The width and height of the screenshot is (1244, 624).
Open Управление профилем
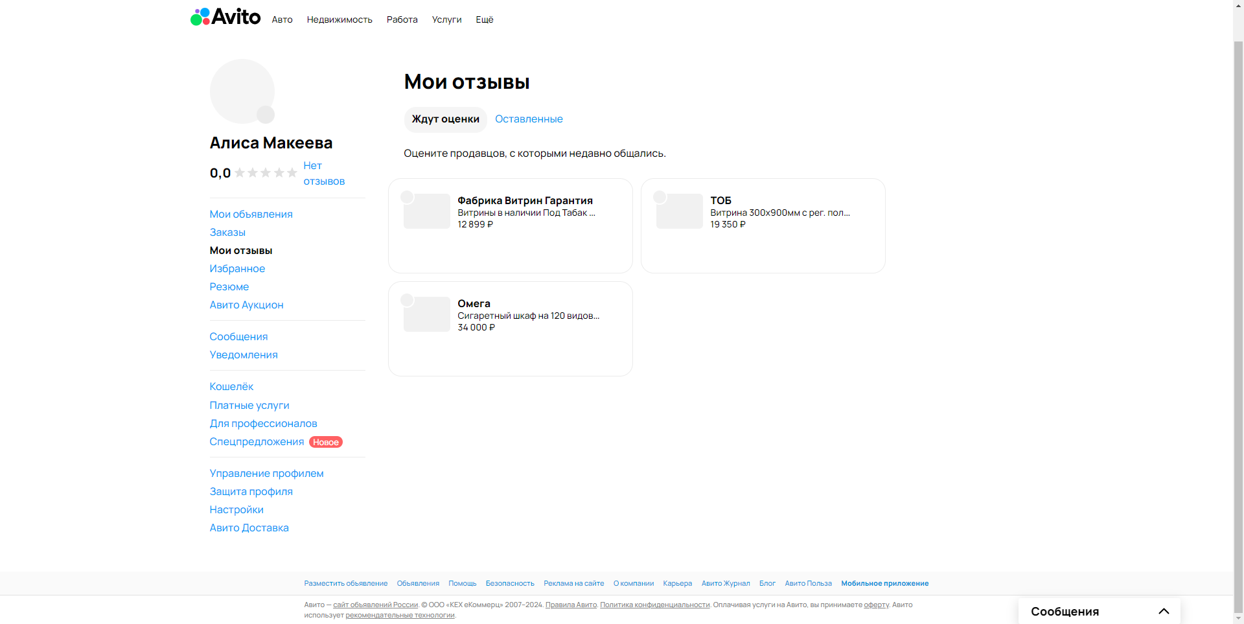click(266, 474)
